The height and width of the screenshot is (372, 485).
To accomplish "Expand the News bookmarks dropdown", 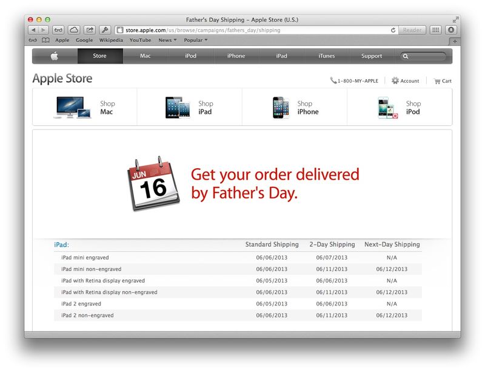I will [x=167, y=40].
